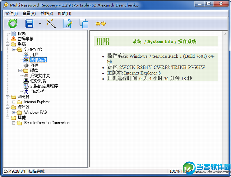Collapse the 拨号器 tree node
Viewport: 231px width, 177px height.
point(7,107)
